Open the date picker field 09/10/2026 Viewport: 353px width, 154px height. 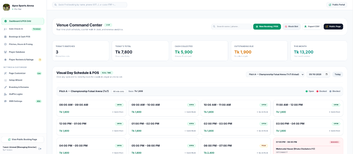pyautogui.click(x=318, y=74)
